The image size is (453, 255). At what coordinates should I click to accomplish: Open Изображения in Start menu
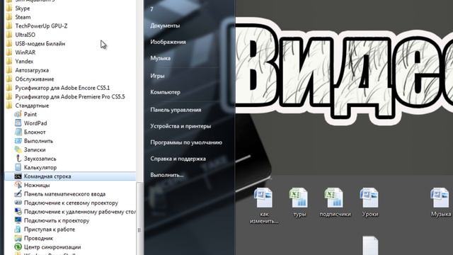(168, 42)
